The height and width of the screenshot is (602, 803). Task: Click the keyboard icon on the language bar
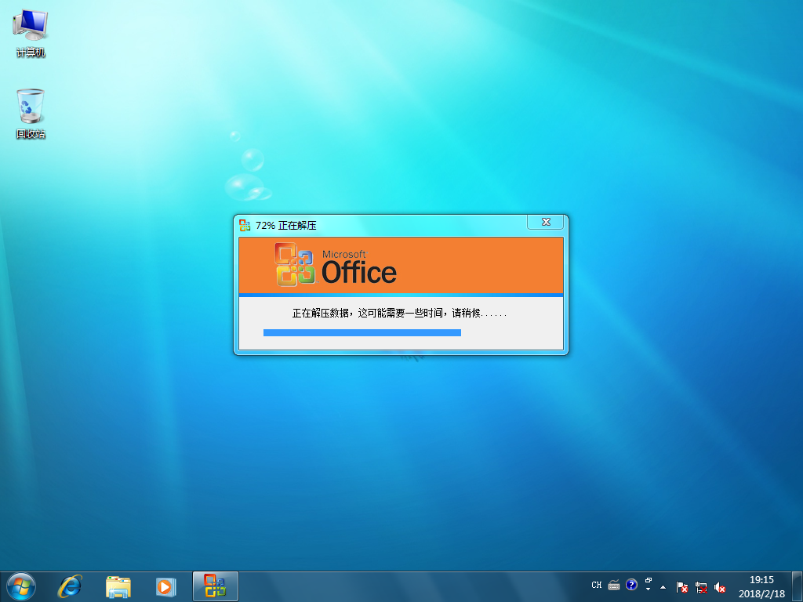click(613, 585)
